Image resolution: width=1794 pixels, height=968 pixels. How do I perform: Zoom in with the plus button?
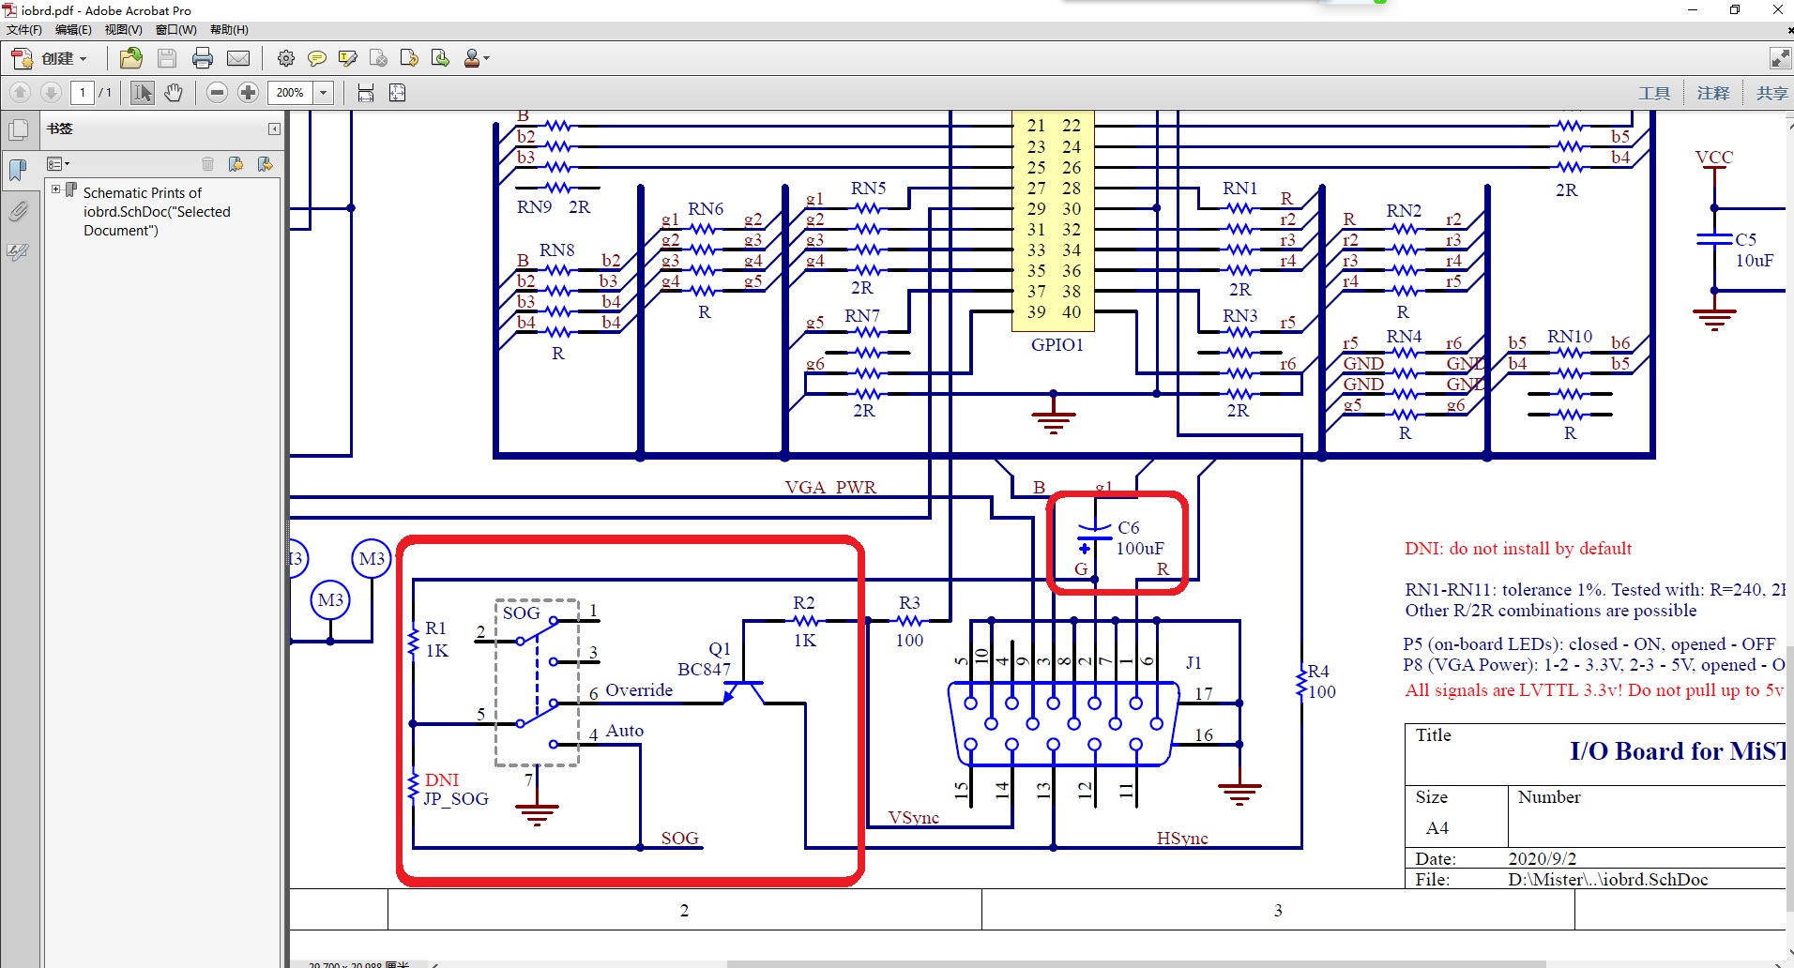point(249,92)
